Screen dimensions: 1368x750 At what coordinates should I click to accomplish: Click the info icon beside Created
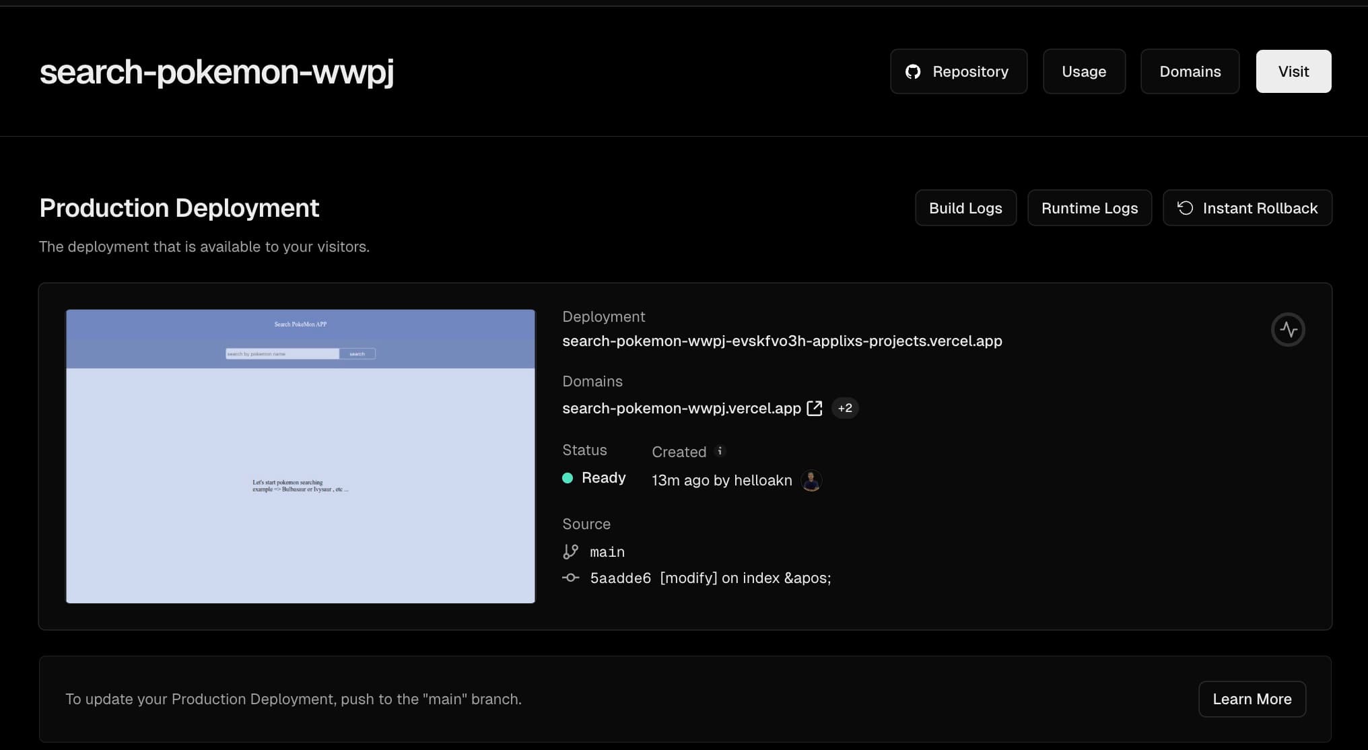720,451
